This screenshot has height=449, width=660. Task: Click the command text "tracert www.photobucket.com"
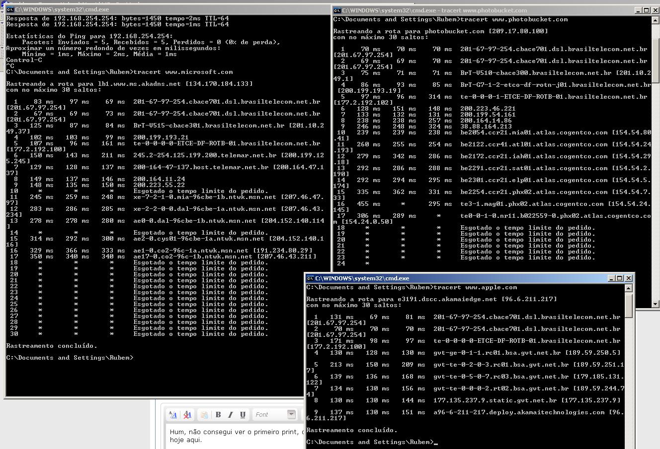(514, 19)
